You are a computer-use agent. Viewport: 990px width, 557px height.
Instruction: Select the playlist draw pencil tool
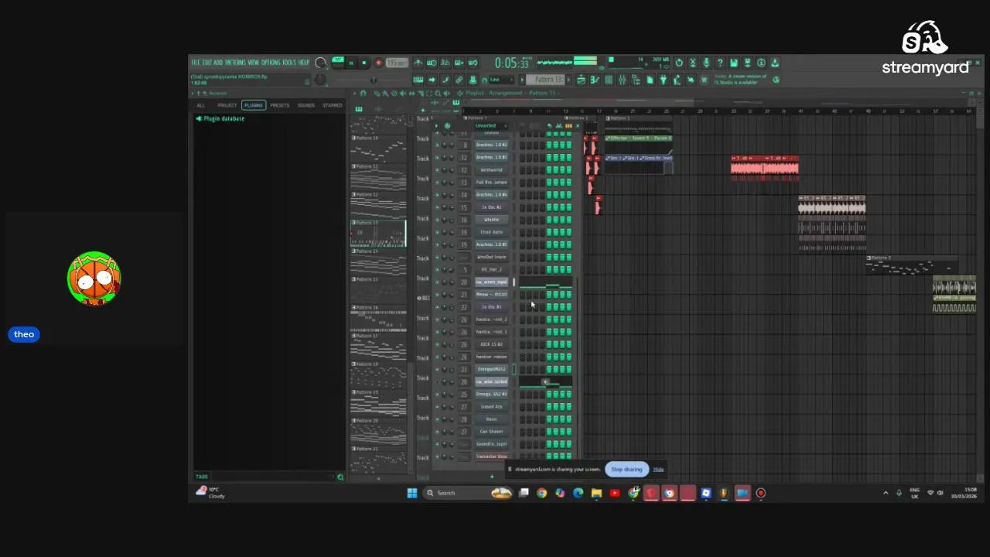(377, 93)
